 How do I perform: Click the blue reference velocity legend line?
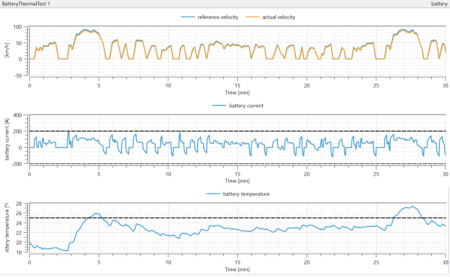[188, 17]
